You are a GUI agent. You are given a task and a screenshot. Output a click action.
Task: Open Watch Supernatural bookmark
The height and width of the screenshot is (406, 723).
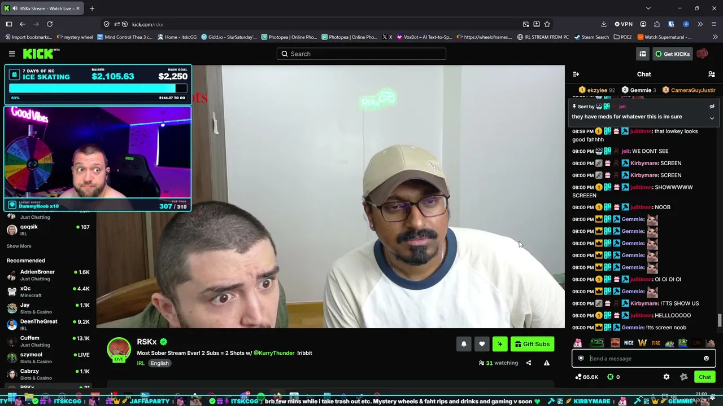coord(664,37)
